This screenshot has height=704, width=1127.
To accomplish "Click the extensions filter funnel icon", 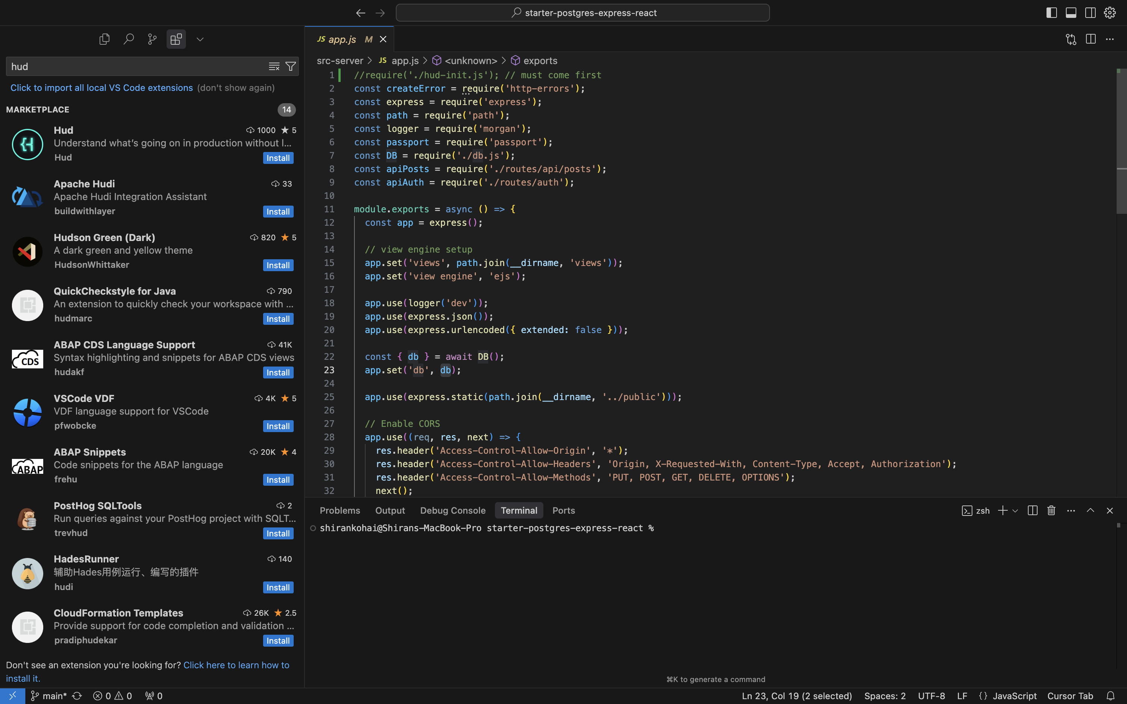I will [291, 67].
